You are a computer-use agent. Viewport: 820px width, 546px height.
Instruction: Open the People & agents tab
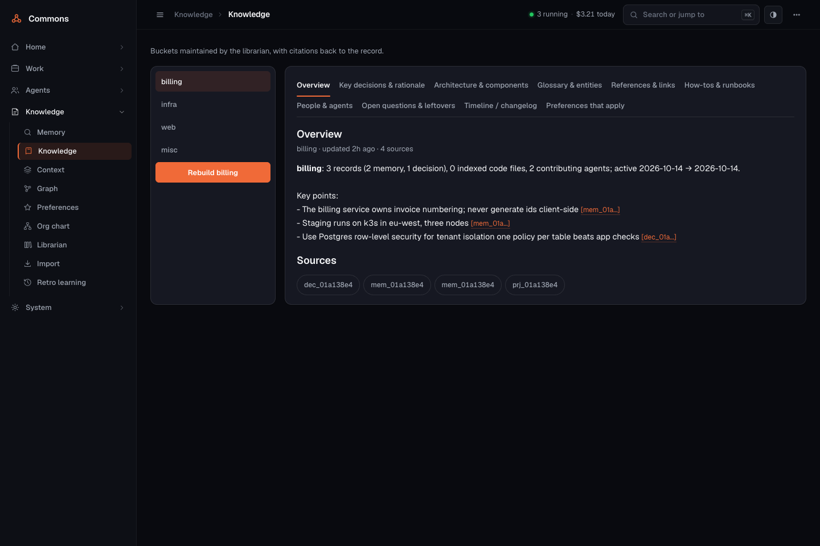tap(325, 106)
